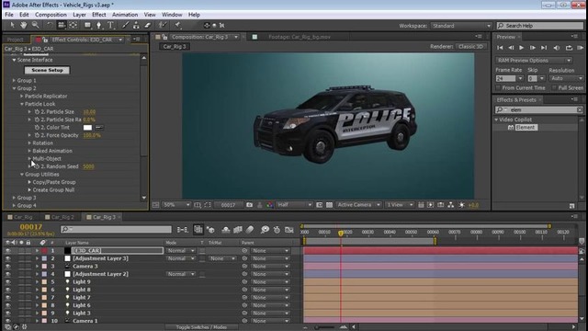Open the RAM Preview Options dropdown
Viewport: 588px width, 331px height.
click(x=534, y=61)
